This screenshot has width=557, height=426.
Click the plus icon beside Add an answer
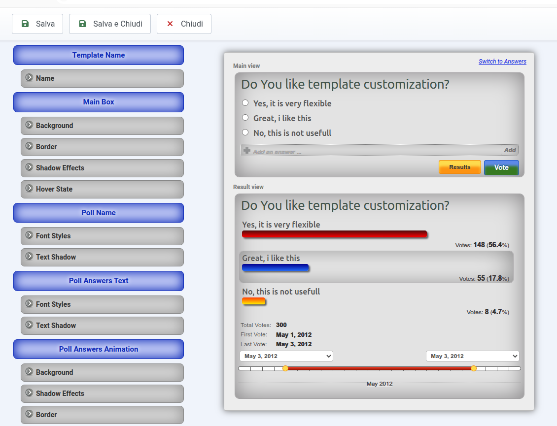click(x=247, y=151)
